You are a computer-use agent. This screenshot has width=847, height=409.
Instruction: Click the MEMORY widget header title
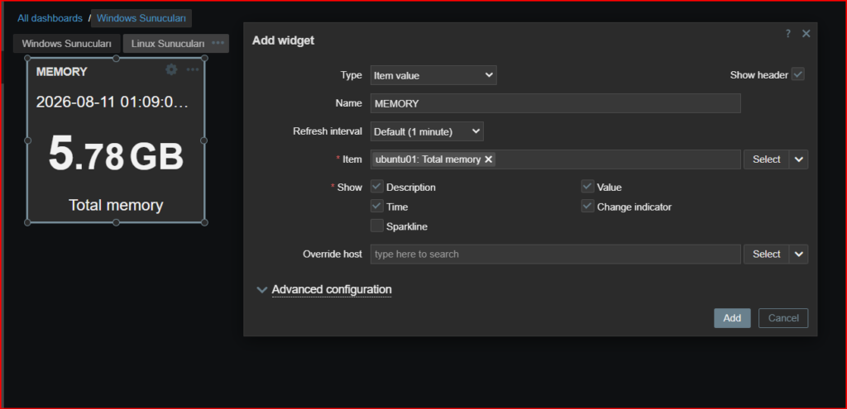click(x=61, y=72)
